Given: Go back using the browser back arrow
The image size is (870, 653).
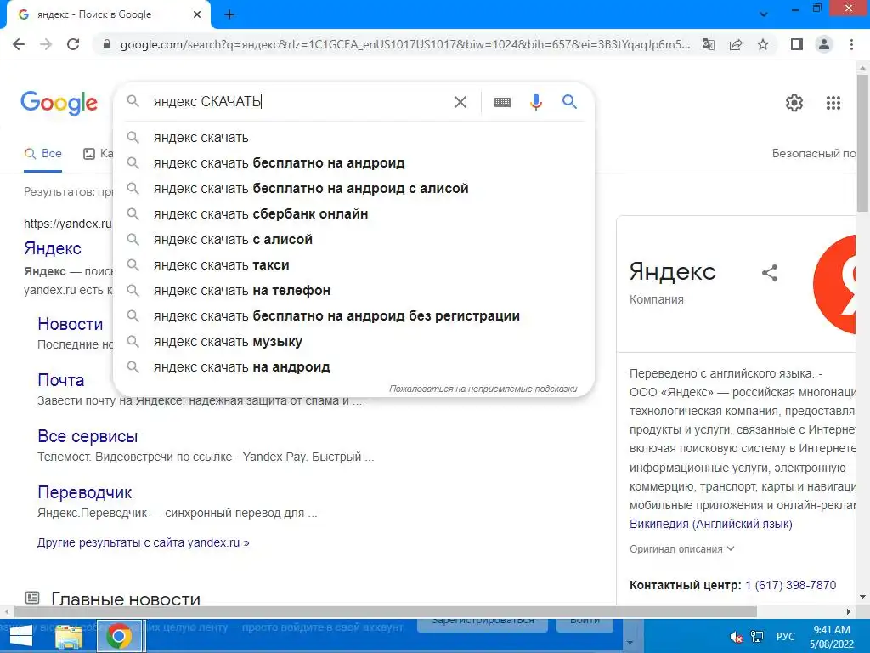Looking at the screenshot, I should (x=19, y=44).
